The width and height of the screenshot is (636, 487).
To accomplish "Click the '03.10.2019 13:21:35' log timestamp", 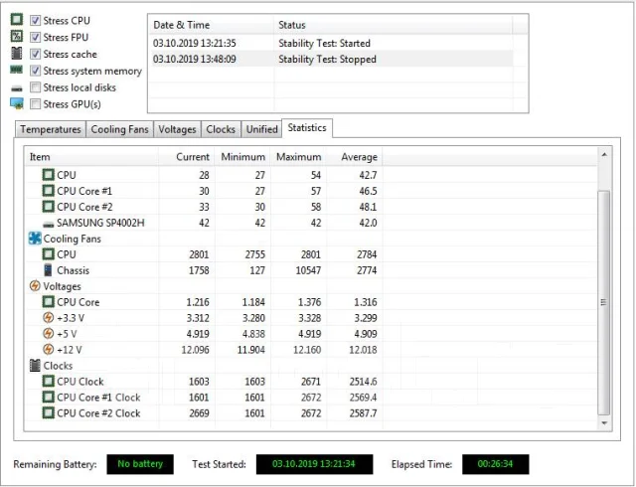I will (x=195, y=43).
